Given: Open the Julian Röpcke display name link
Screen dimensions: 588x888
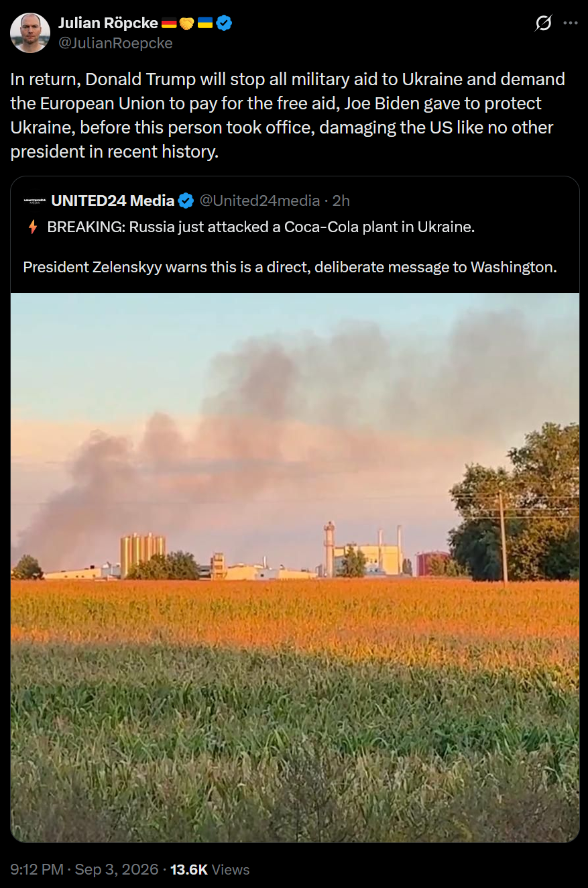Looking at the screenshot, I should coord(108,23).
